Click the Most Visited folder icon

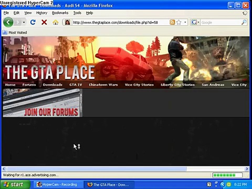pyautogui.click(x=5, y=33)
